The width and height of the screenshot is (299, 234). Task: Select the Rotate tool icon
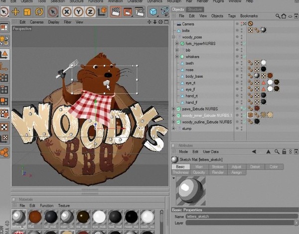(39, 12)
